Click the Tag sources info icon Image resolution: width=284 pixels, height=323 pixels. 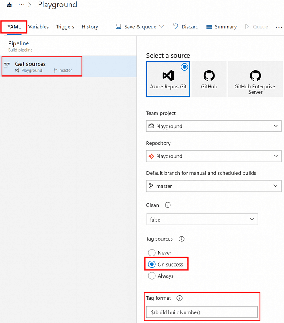(x=181, y=239)
